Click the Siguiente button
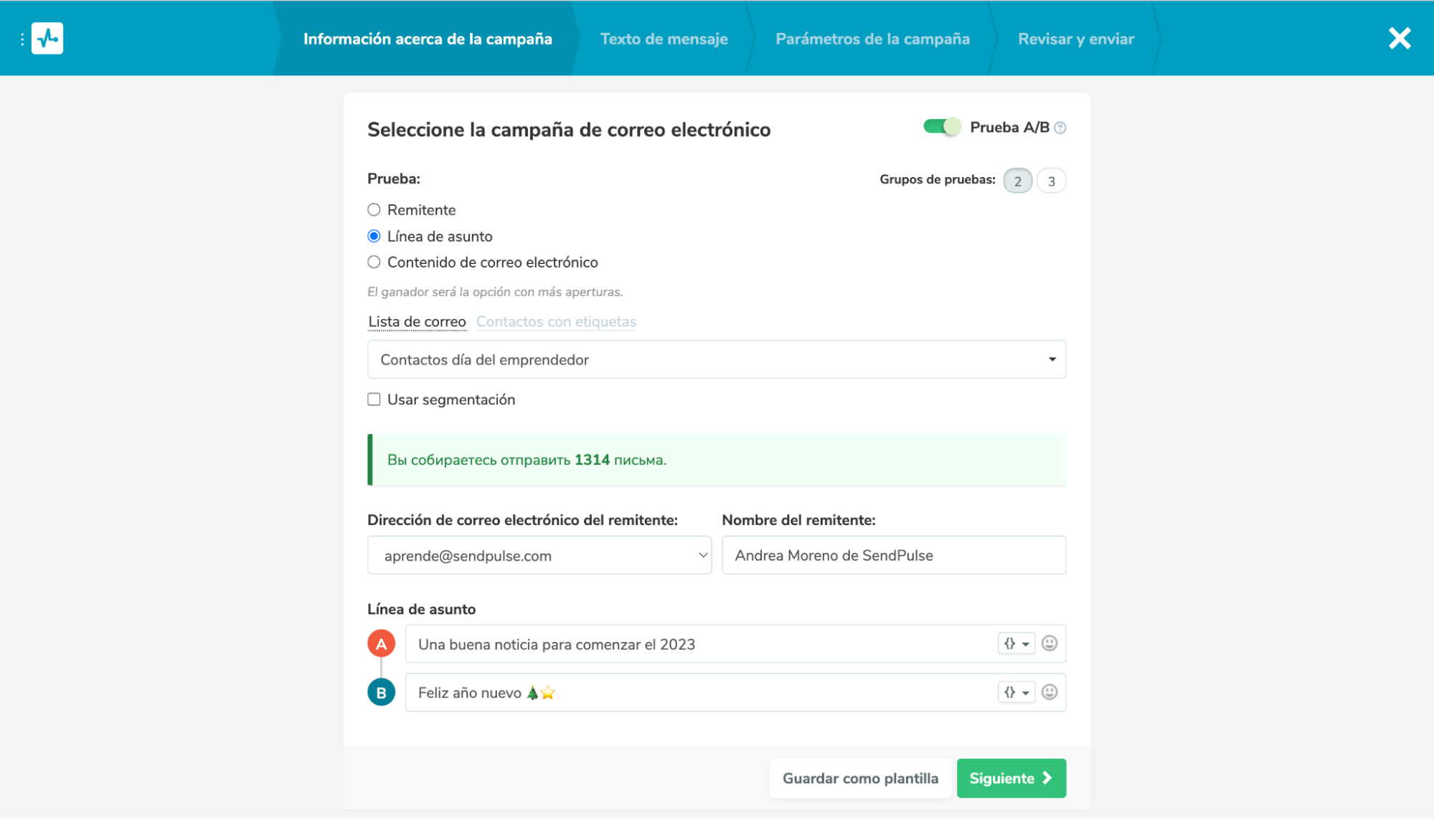This screenshot has width=1434, height=819. [1011, 778]
